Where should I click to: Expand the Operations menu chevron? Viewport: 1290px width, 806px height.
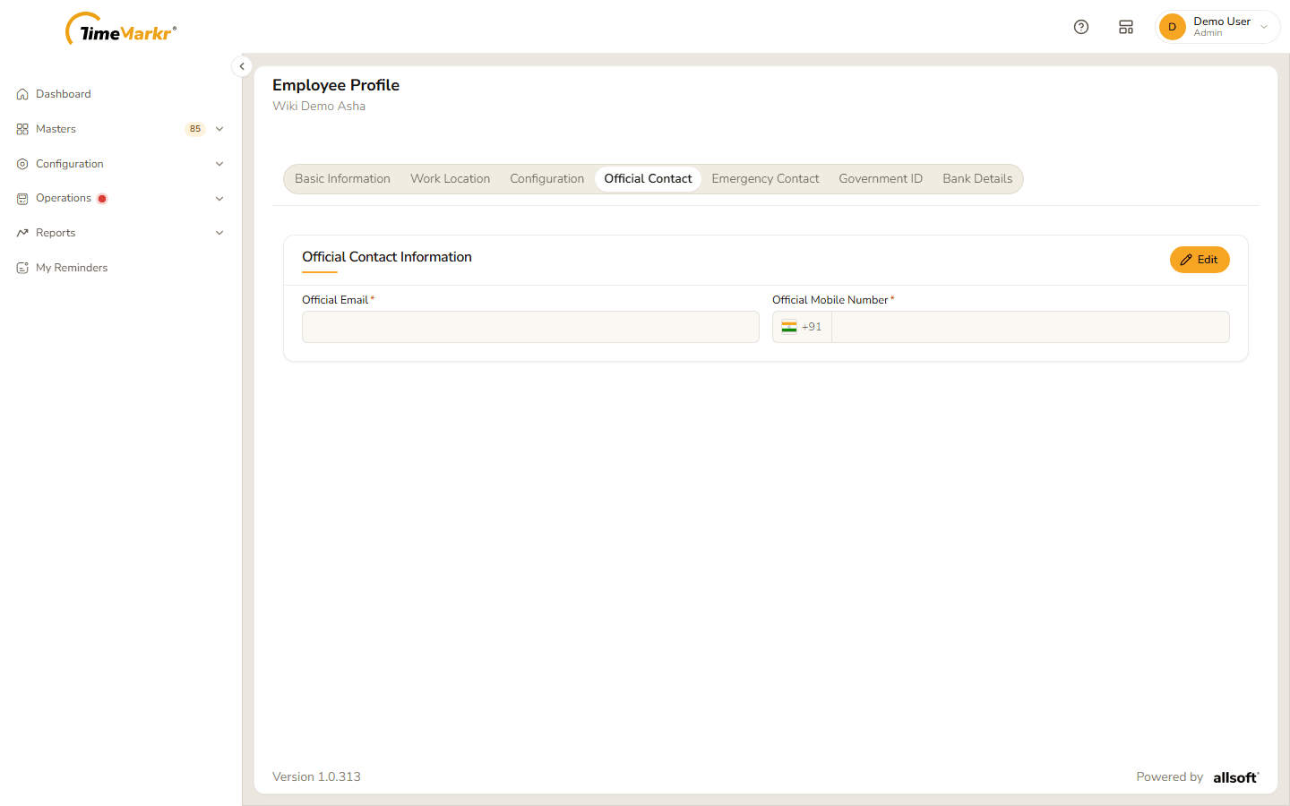[219, 199]
